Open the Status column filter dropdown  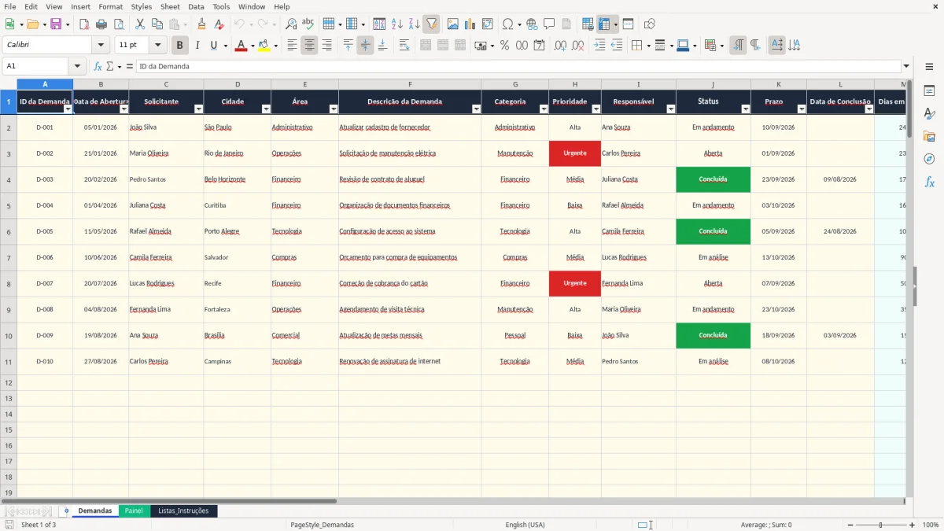[746, 109]
